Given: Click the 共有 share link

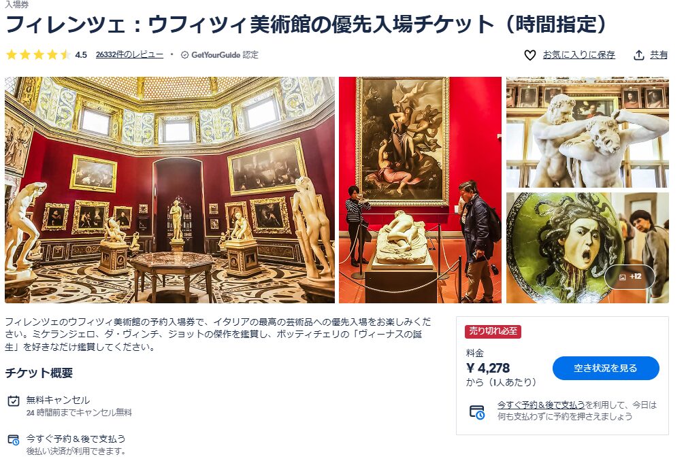Looking at the screenshot, I should coord(659,54).
